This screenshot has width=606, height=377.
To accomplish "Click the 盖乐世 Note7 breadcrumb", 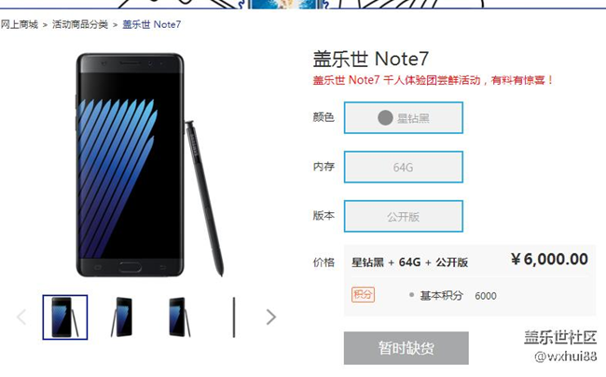I will coord(151,25).
